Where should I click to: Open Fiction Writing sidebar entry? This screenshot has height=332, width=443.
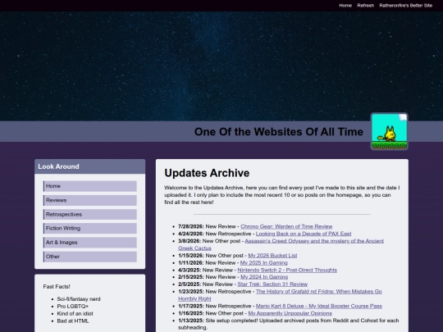coord(90,229)
